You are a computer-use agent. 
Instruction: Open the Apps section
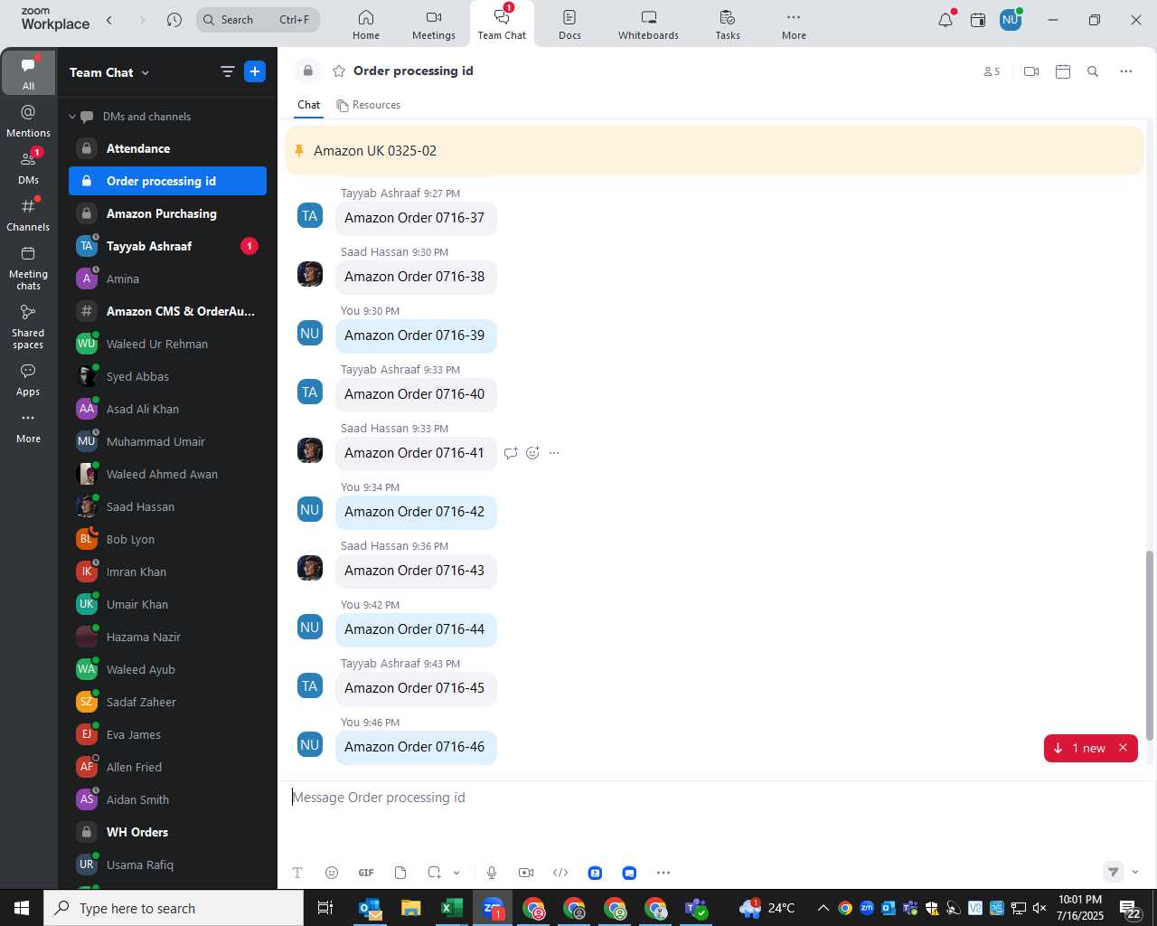(28, 380)
